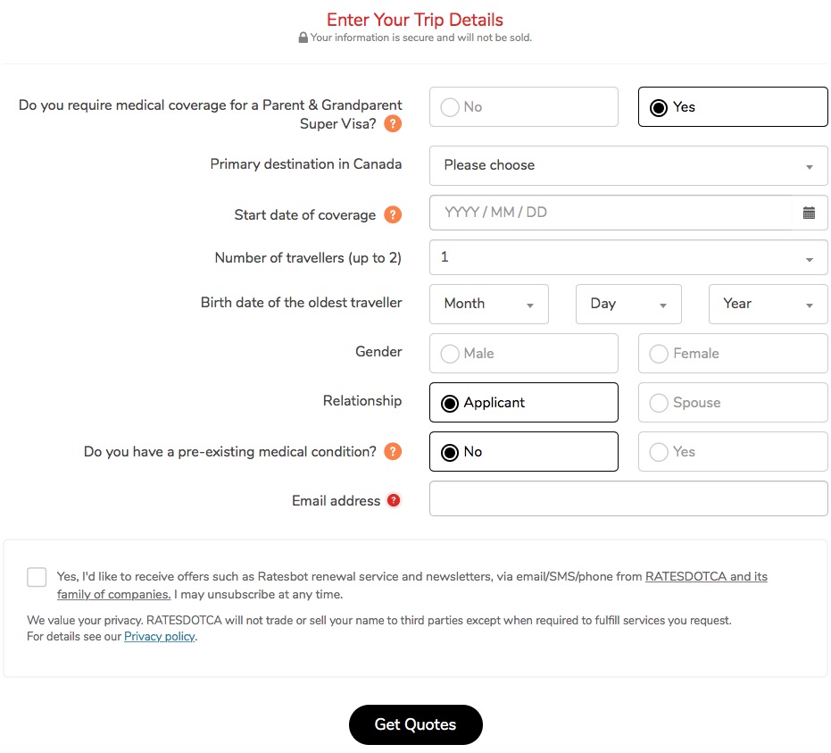831x753 pixels.
Task: Focus the Email address text field
Action: point(628,498)
